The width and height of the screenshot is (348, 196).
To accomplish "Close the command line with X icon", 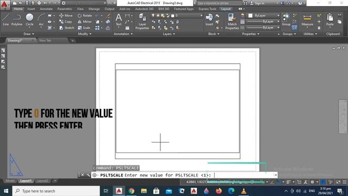I will [x=82, y=175].
